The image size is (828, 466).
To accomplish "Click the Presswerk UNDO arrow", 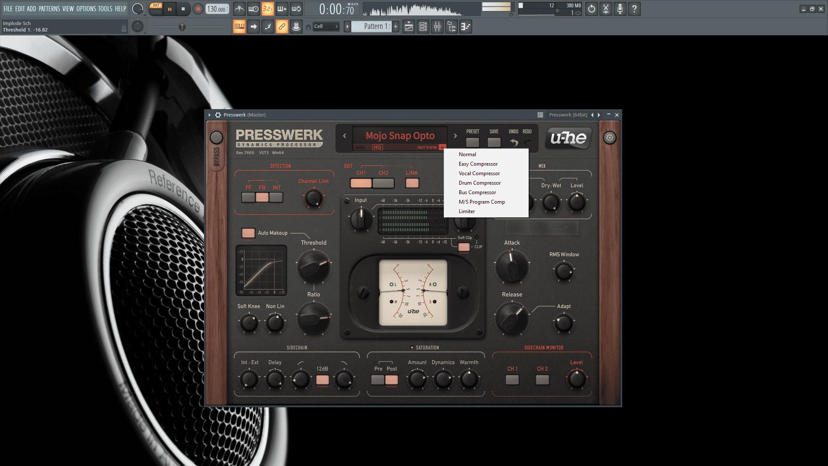I will point(514,142).
